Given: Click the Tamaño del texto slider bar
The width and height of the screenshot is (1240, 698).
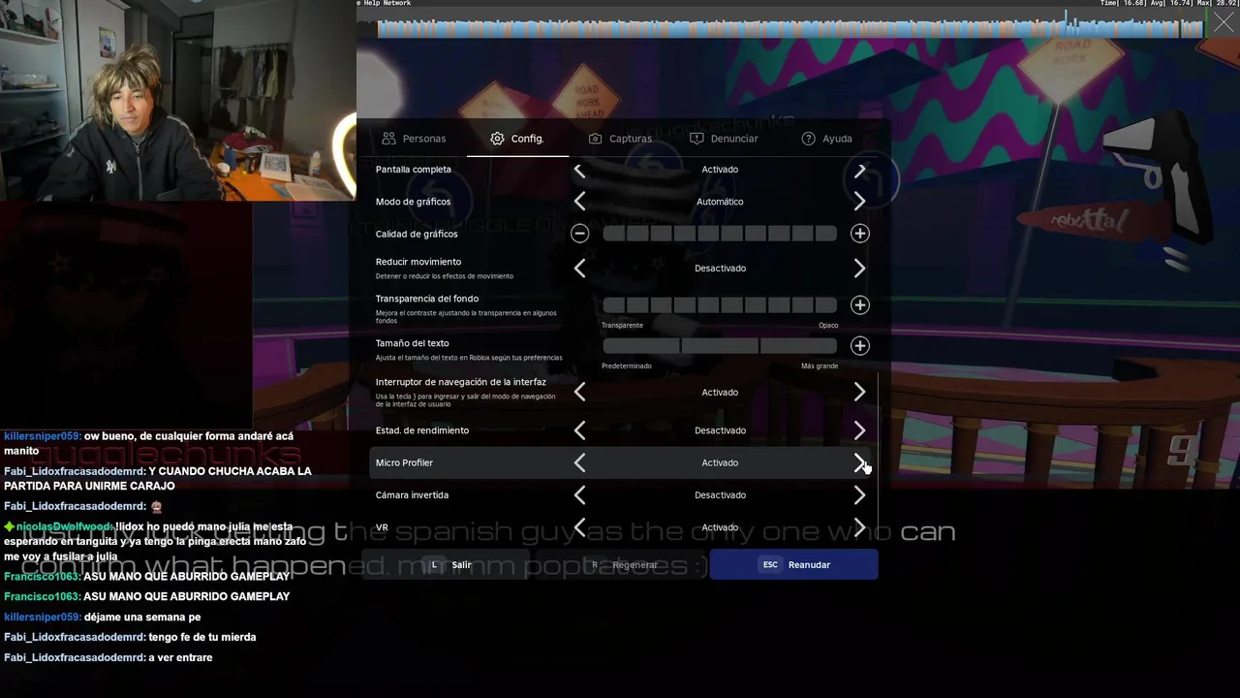Looking at the screenshot, I should tap(720, 346).
